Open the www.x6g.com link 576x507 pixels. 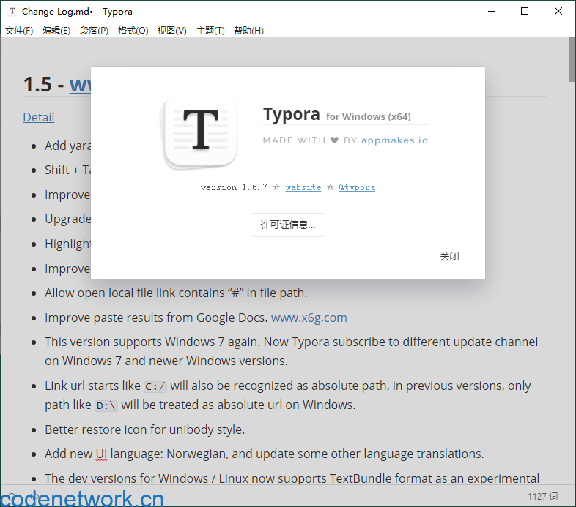click(x=309, y=318)
